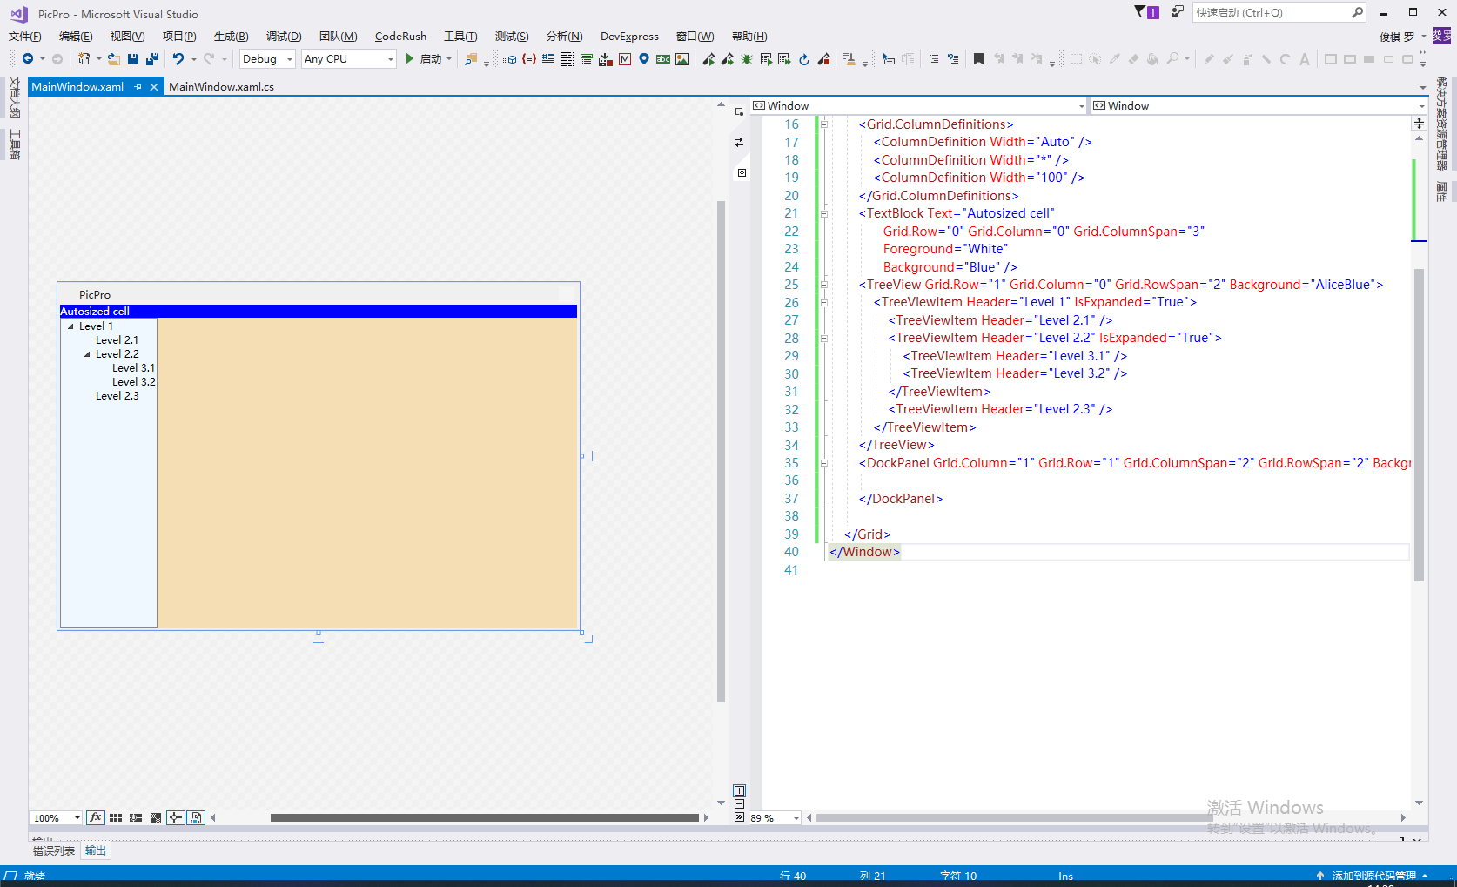Click the New Project toolbar icon

(84, 59)
